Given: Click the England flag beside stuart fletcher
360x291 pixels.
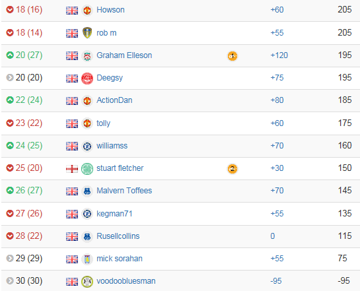Looking at the screenshot, I should [x=72, y=169].
